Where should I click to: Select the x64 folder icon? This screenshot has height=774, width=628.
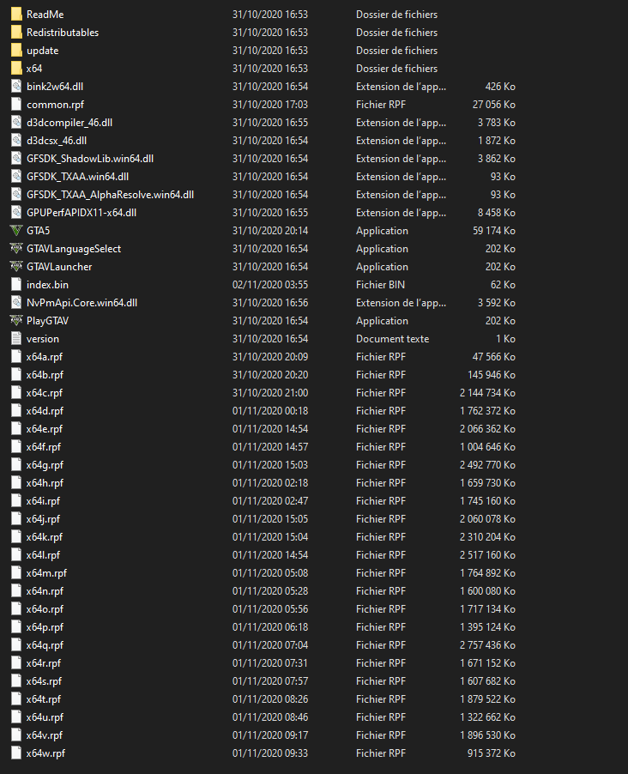16,68
